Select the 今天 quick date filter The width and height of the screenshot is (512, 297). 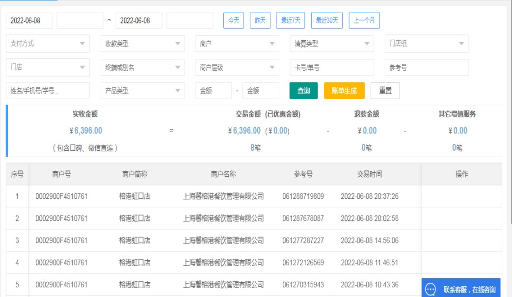pyautogui.click(x=234, y=21)
